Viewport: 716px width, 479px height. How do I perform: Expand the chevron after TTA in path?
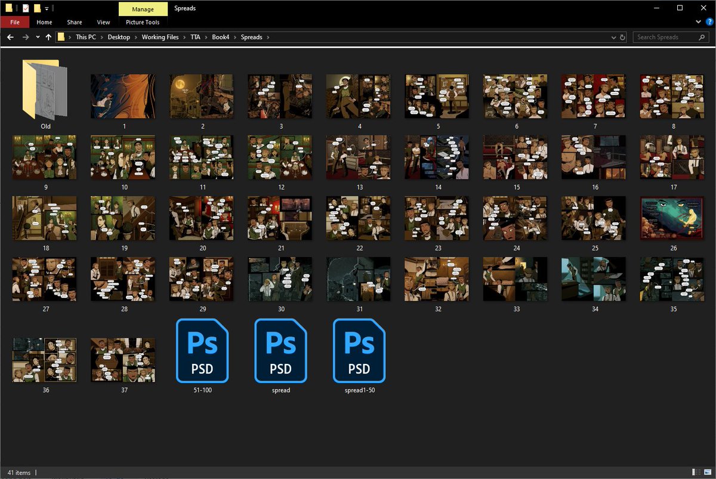click(206, 37)
